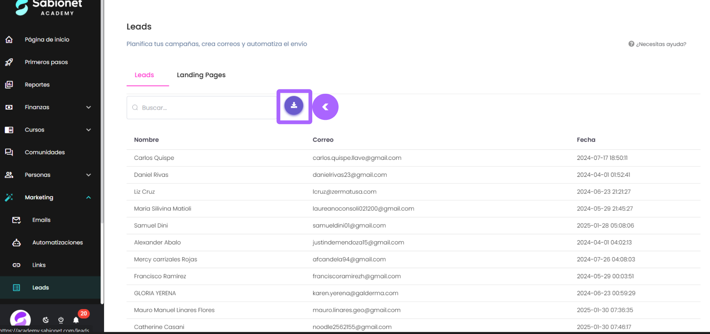Open Emails under Marketing

42,220
